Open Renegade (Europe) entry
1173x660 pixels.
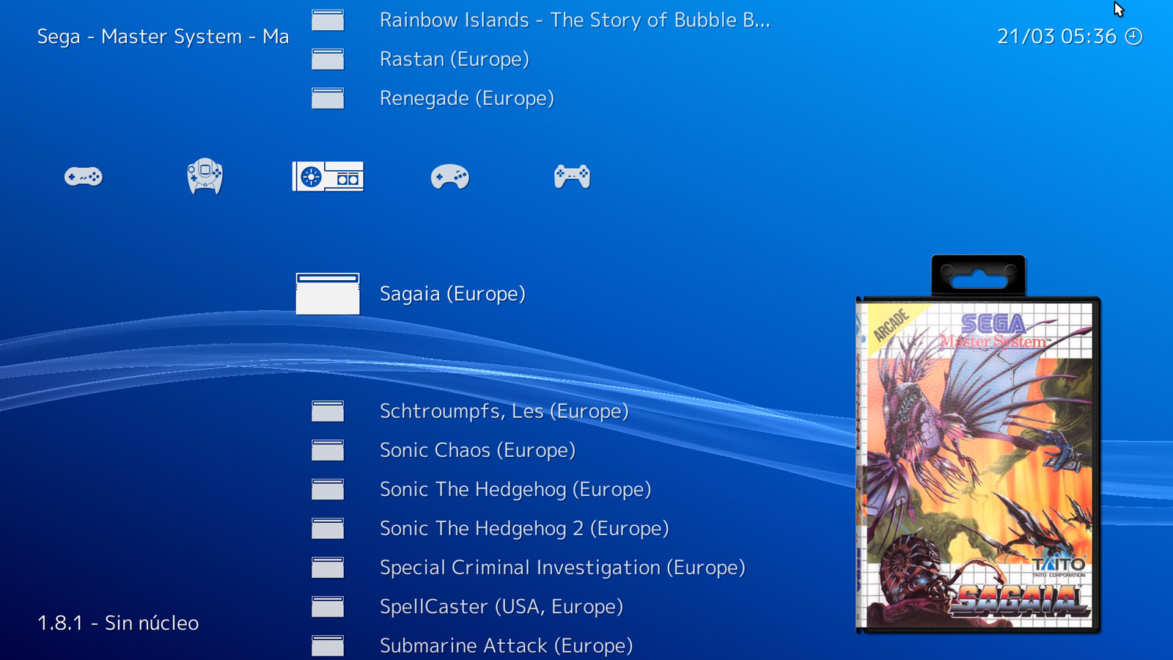coord(467,98)
